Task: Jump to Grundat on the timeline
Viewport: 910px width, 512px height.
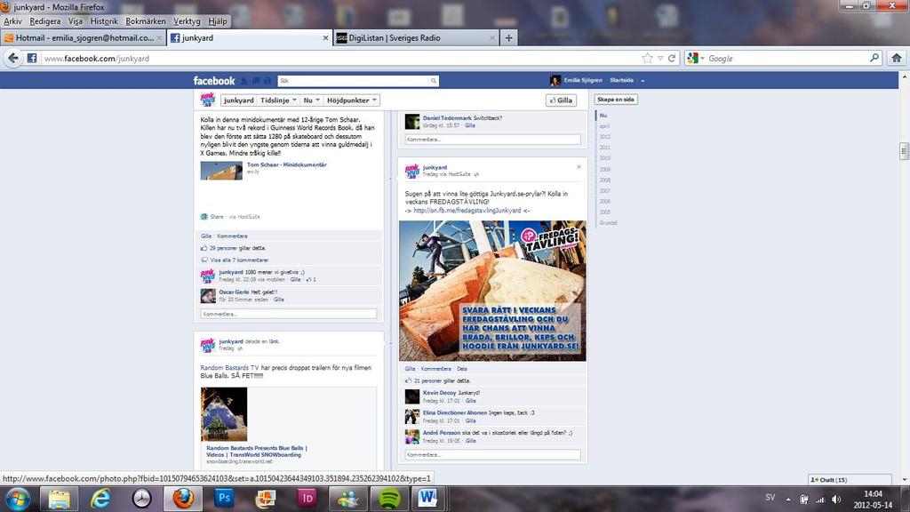Action: click(608, 223)
